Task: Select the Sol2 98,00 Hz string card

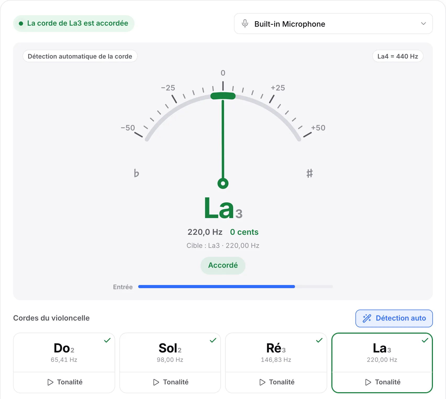Action: (x=170, y=352)
